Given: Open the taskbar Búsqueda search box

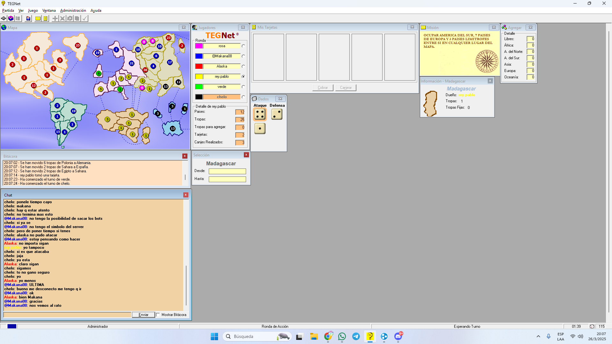Looking at the screenshot, I should [257, 336].
